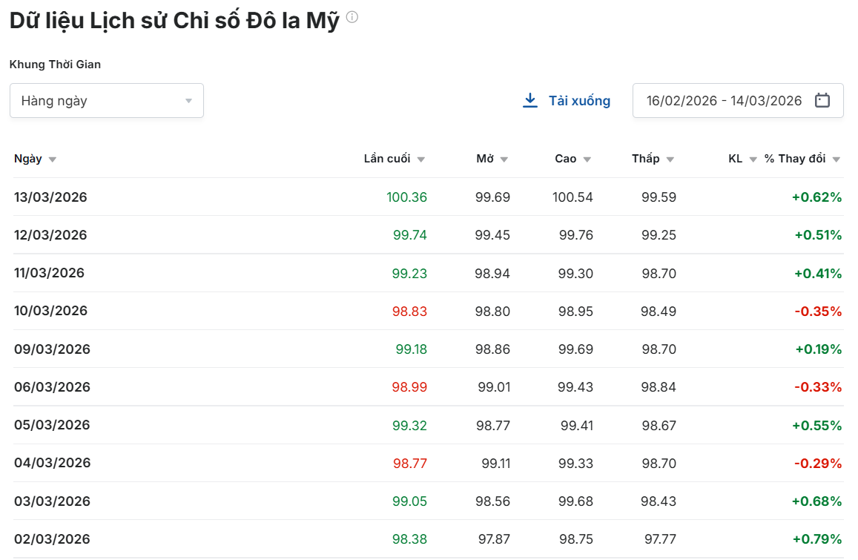858x560 pixels.
Task: Click the Ngày column header
Action: (28, 159)
